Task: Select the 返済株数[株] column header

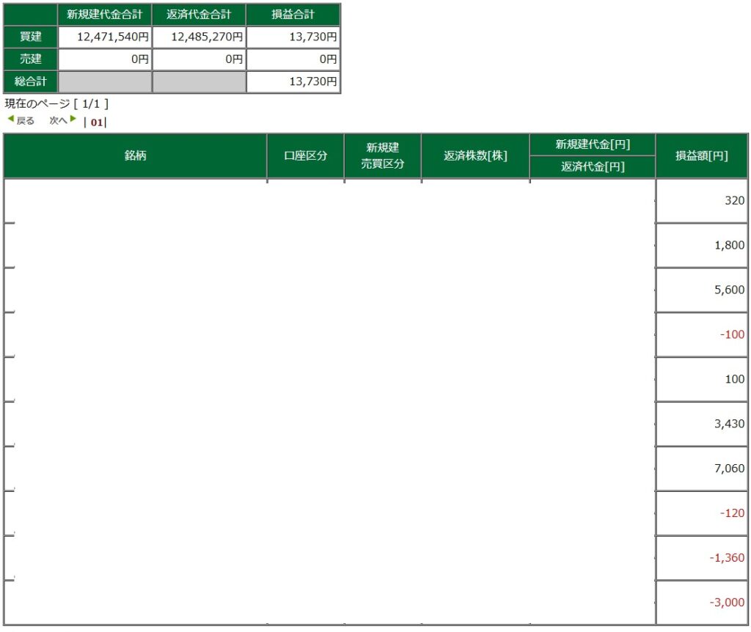Action: [475, 155]
